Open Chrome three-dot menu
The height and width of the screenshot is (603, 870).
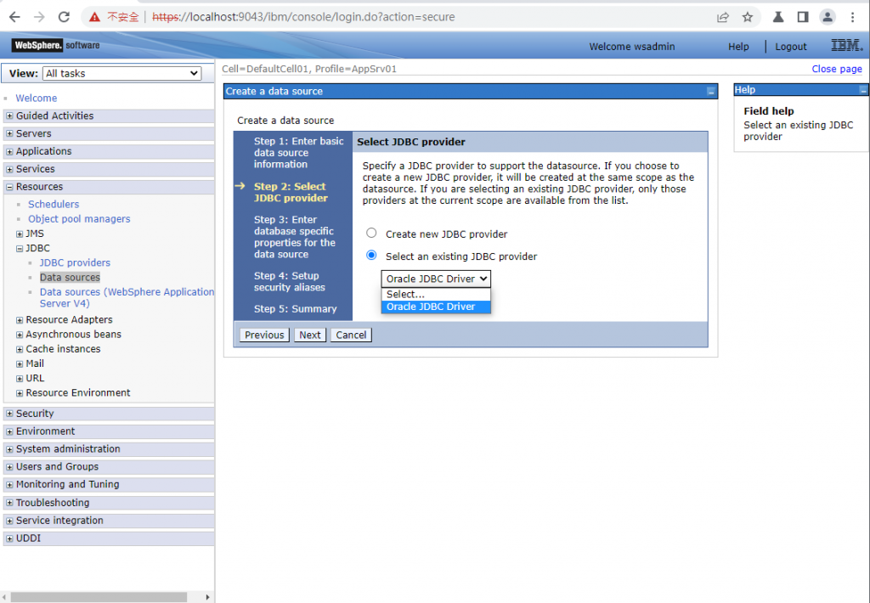[853, 17]
